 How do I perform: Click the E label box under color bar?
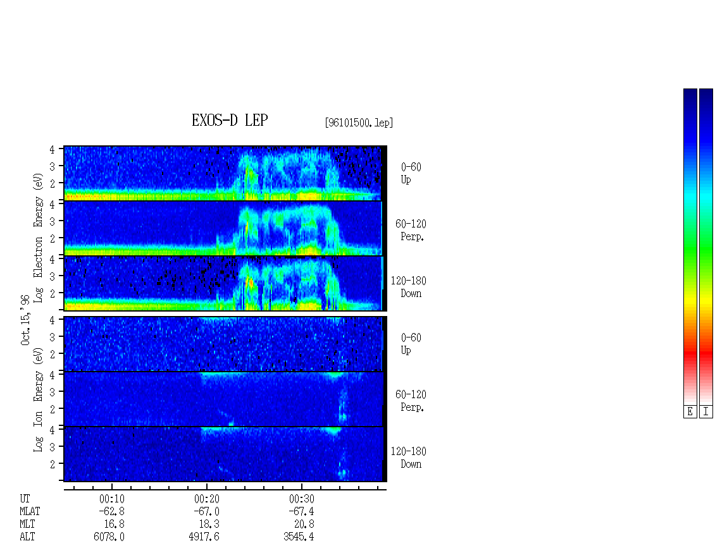[x=690, y=412]
